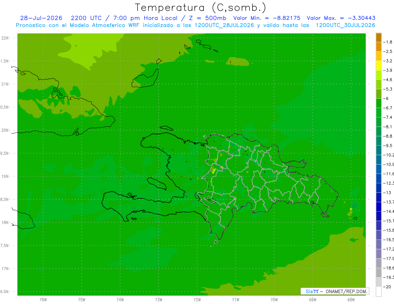Click the '-3.9' colorbar label
Viewport: 394px width, 304px height.
pos(388,70)
